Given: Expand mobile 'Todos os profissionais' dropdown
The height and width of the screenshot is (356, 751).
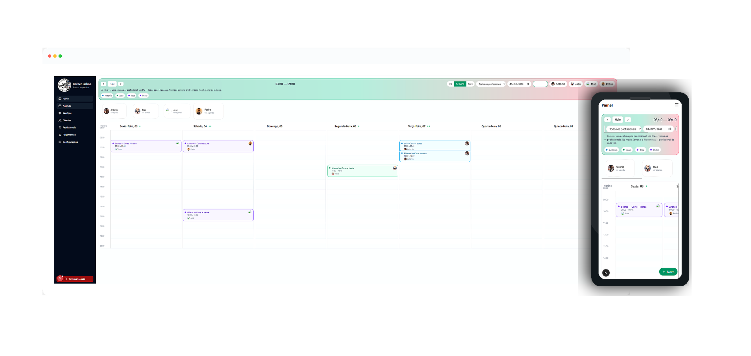Looking at the screenshot, I should (x=624, y=129).
